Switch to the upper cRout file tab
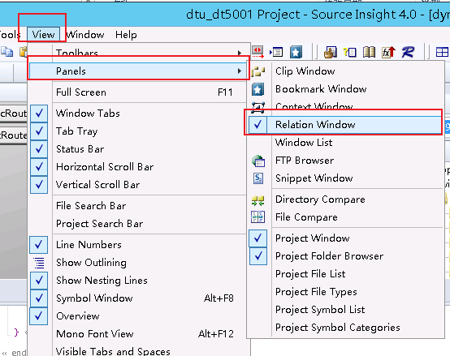 pos(14,114)
